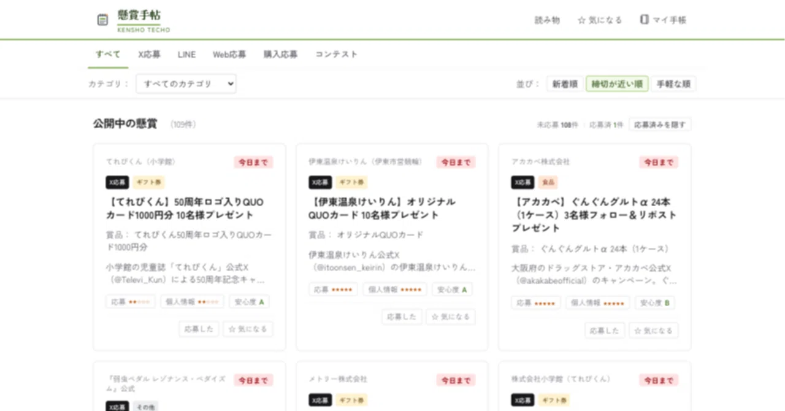This screenshot has width=785, height=411.
Task: Star 伊東温泉けいりん card as 気になる
Action: pos(451,317)
